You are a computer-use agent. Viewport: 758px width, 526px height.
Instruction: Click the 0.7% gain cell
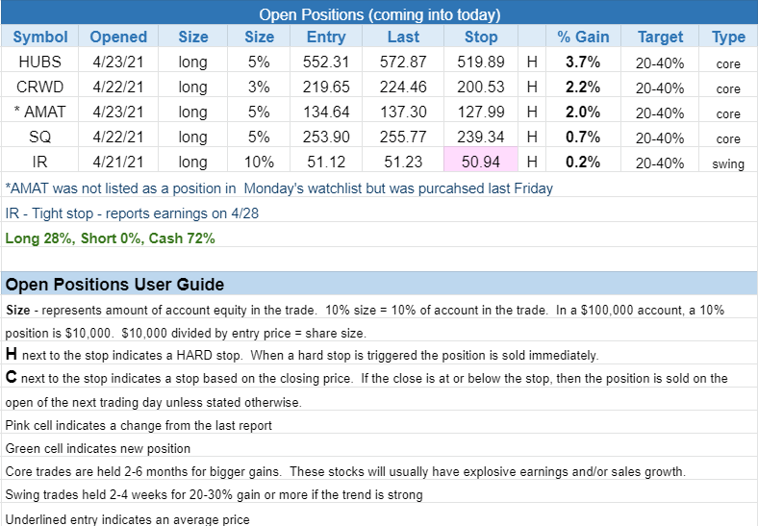pos(583,137)
